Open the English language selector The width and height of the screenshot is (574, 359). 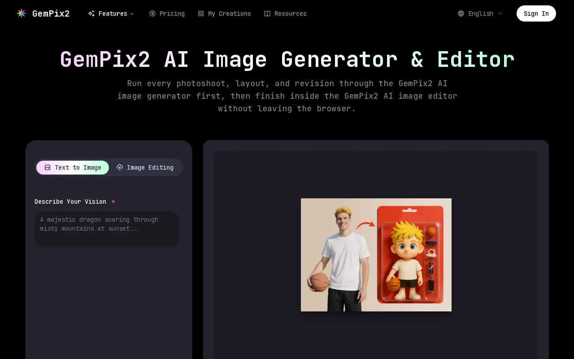tap(480, 13)
